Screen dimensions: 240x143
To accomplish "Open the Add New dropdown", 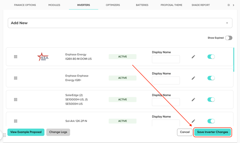I will (x=120, y=23).
